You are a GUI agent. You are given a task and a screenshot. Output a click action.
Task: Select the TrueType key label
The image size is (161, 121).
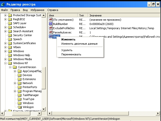pos(28,99)
